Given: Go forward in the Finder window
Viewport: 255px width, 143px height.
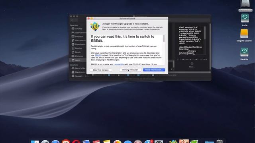Looking at the screenshot, I should coord(76,20).
